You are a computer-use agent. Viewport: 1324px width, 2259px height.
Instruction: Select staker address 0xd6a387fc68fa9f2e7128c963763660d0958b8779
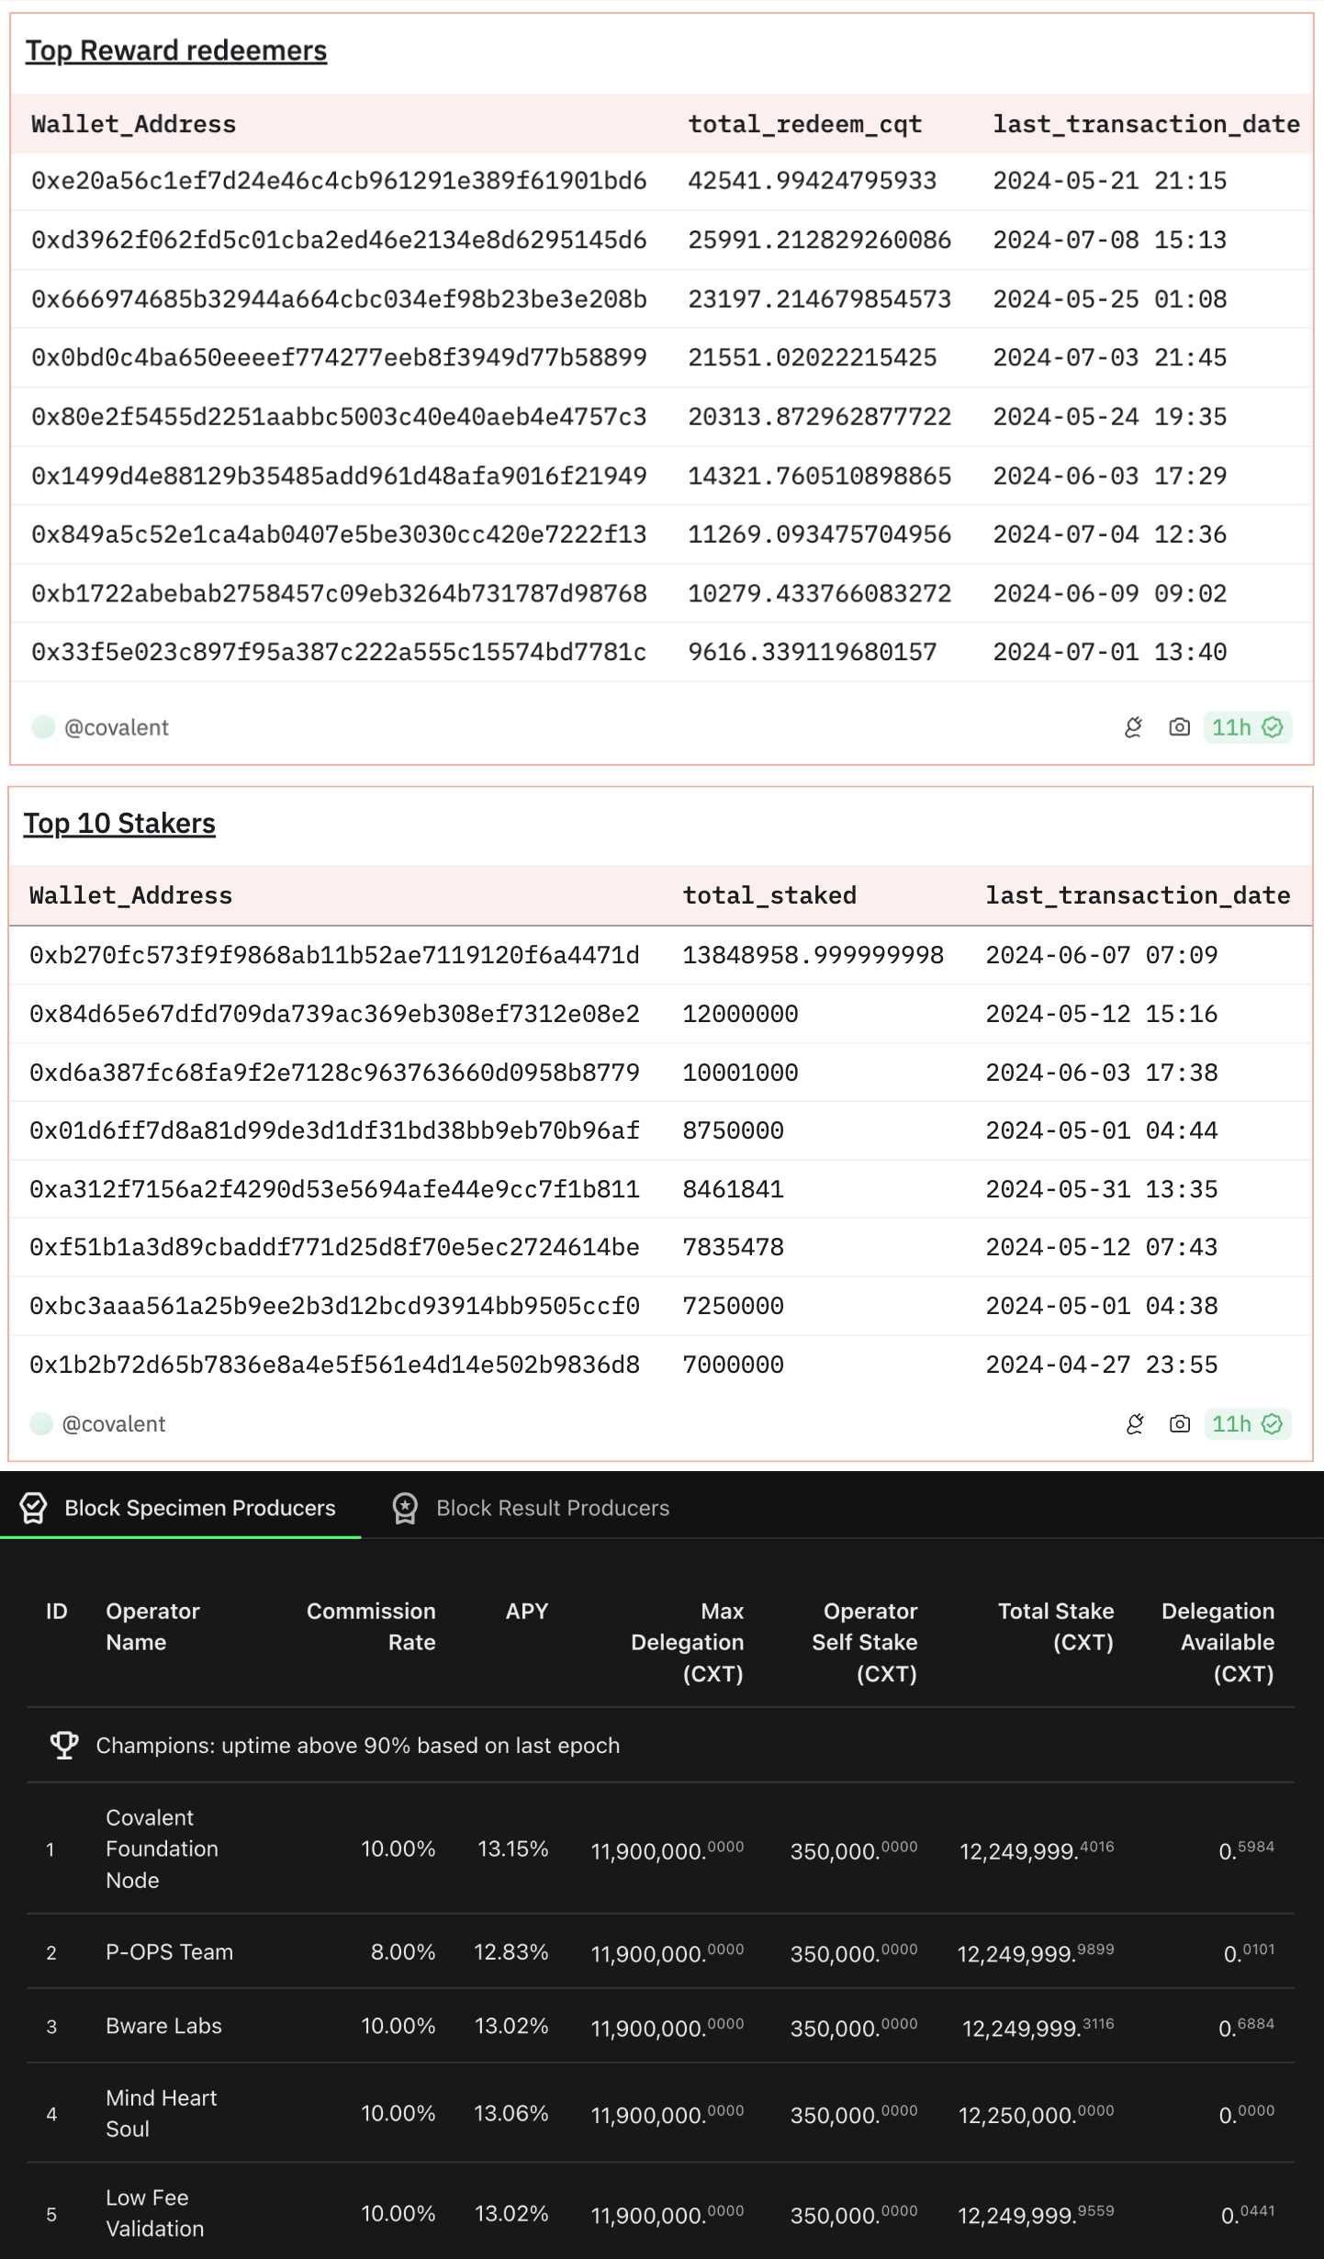click(x=334, y=1073)
